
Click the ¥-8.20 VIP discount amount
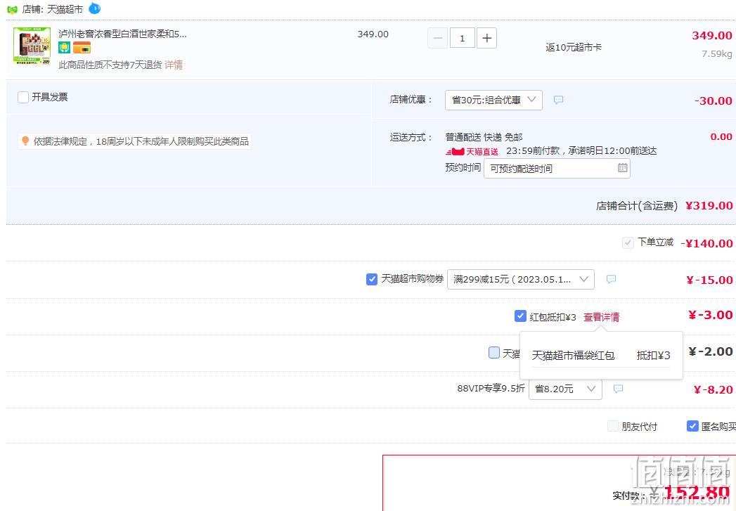713,389
